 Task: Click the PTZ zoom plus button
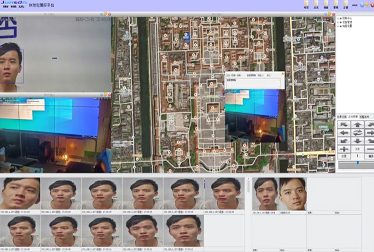[343, 148]
